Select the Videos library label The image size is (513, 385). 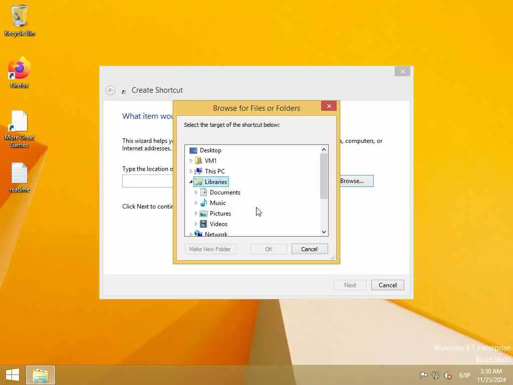[x=218, y=224]
